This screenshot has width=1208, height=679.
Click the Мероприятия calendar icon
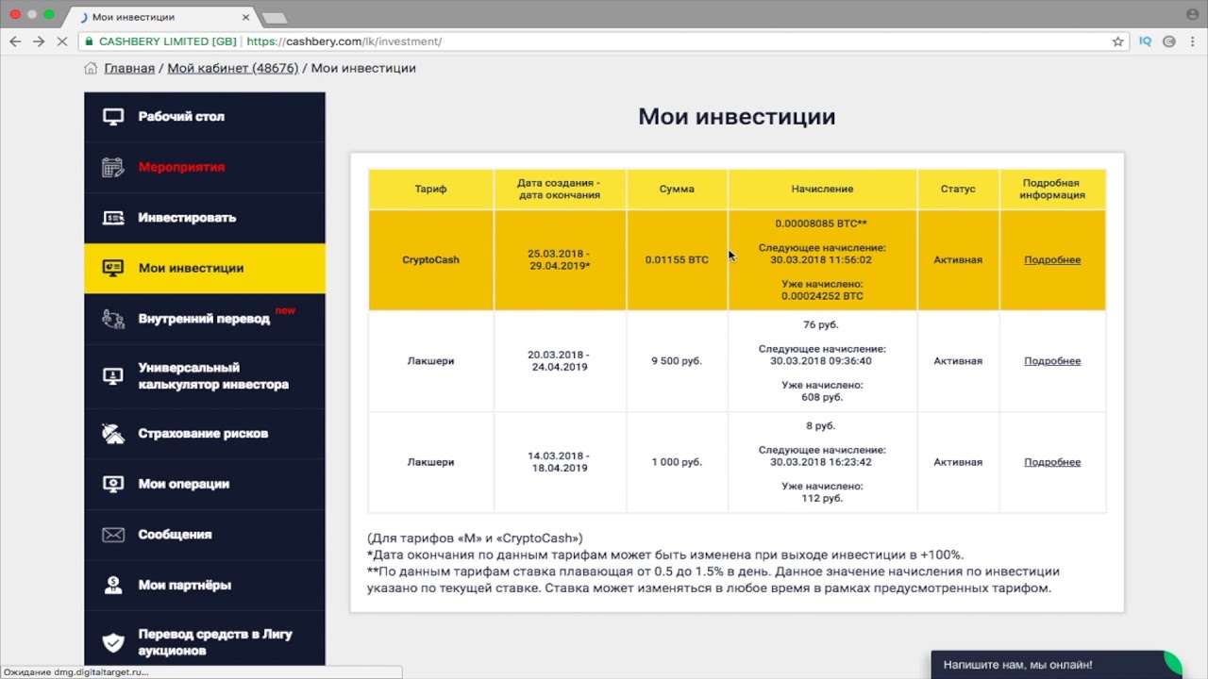113,167
